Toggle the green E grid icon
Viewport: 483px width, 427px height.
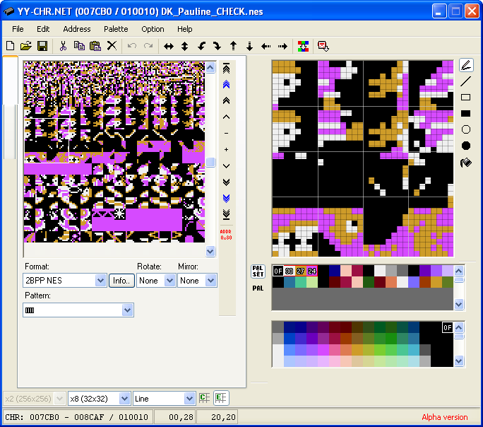[x=221, y=398]
